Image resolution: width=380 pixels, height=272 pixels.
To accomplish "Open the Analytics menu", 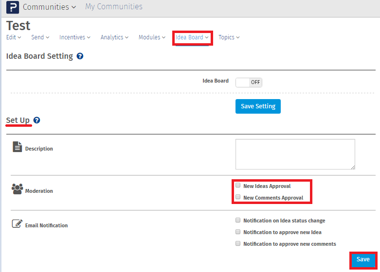I will [x=114, y=37].
